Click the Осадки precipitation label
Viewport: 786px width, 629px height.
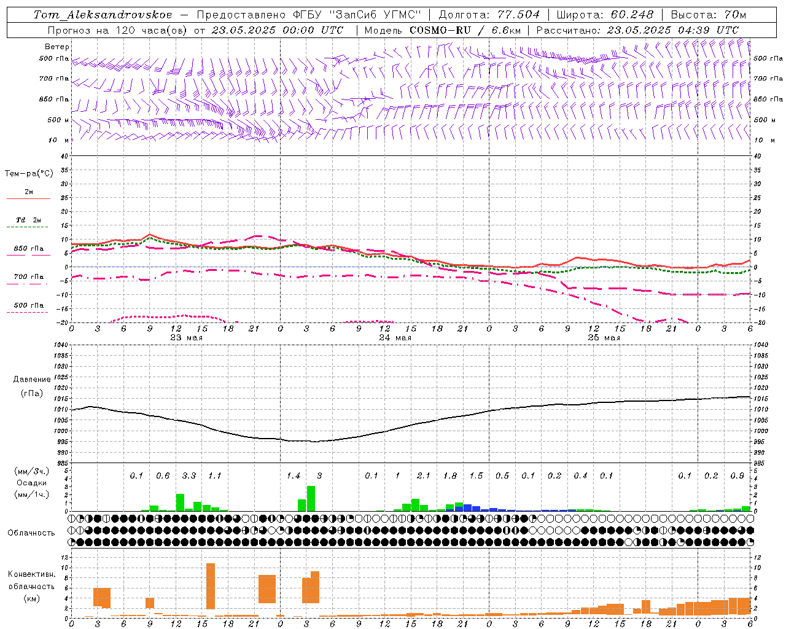(x=31, y=483)
